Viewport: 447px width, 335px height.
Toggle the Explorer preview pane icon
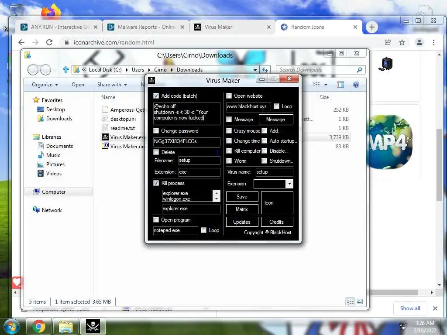(340, 85)
